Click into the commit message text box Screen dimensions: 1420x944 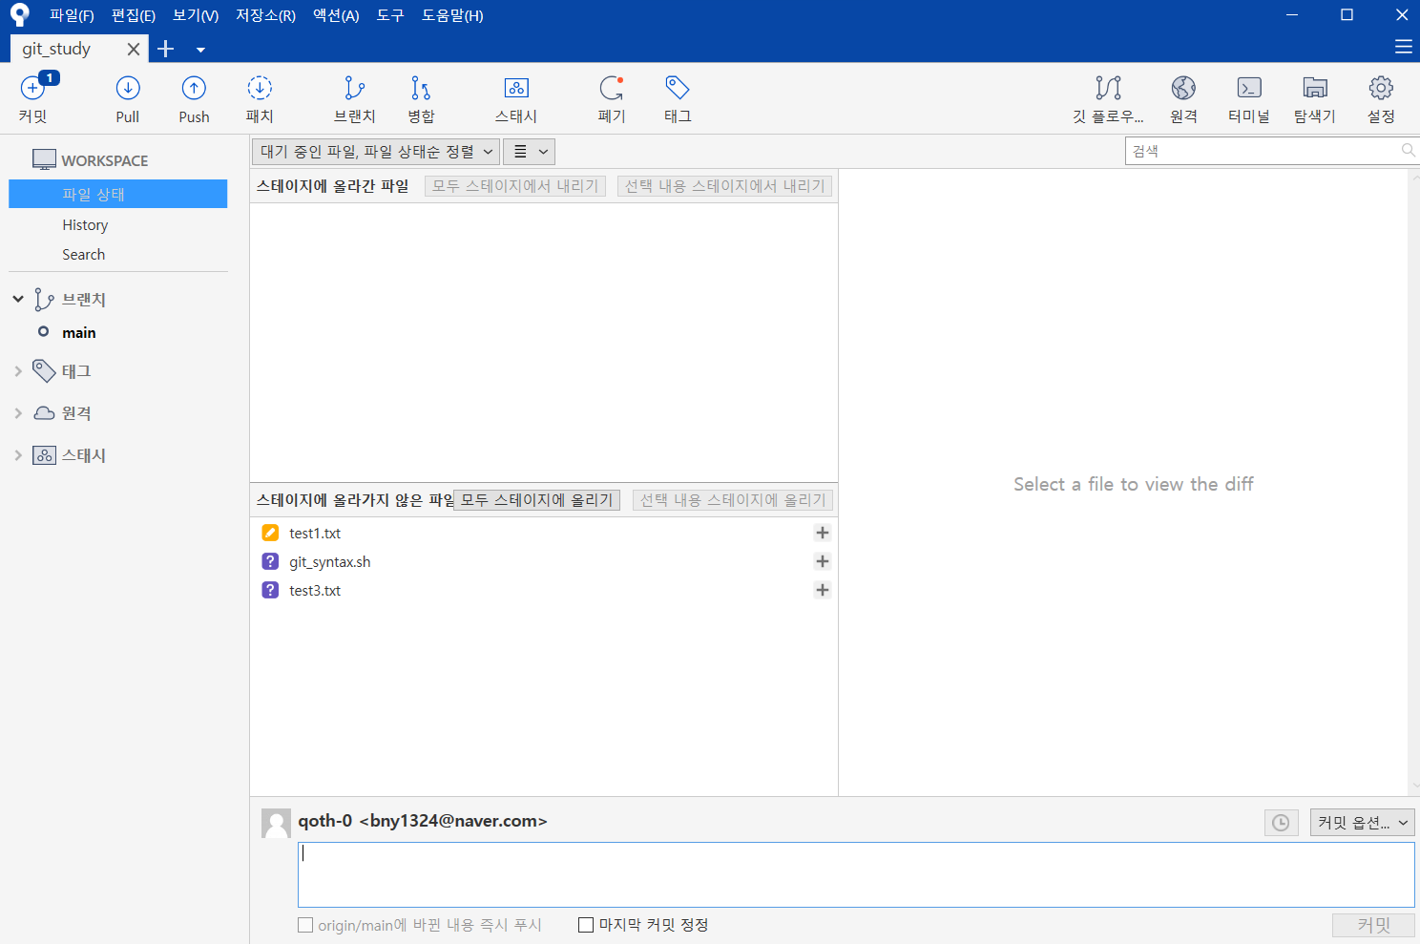click(x=856, y=874)
